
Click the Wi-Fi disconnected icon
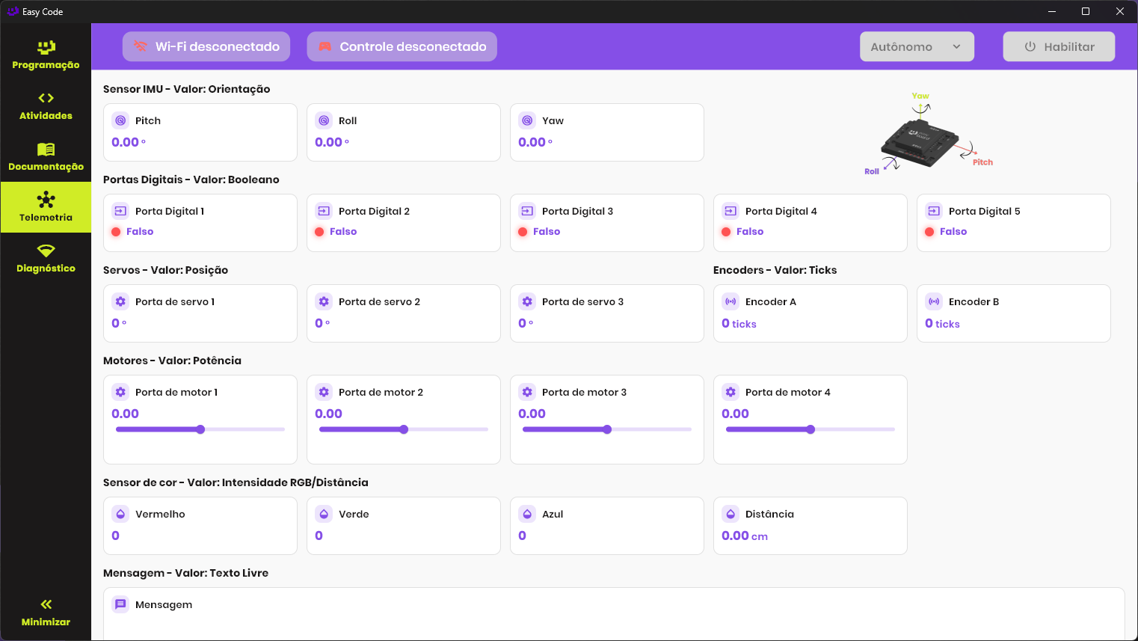140,46
